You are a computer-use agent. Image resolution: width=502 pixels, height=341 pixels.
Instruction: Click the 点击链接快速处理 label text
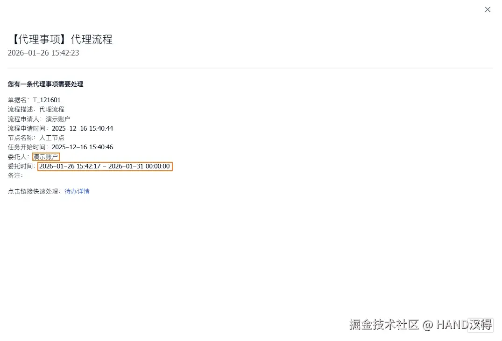click(34, 191)
